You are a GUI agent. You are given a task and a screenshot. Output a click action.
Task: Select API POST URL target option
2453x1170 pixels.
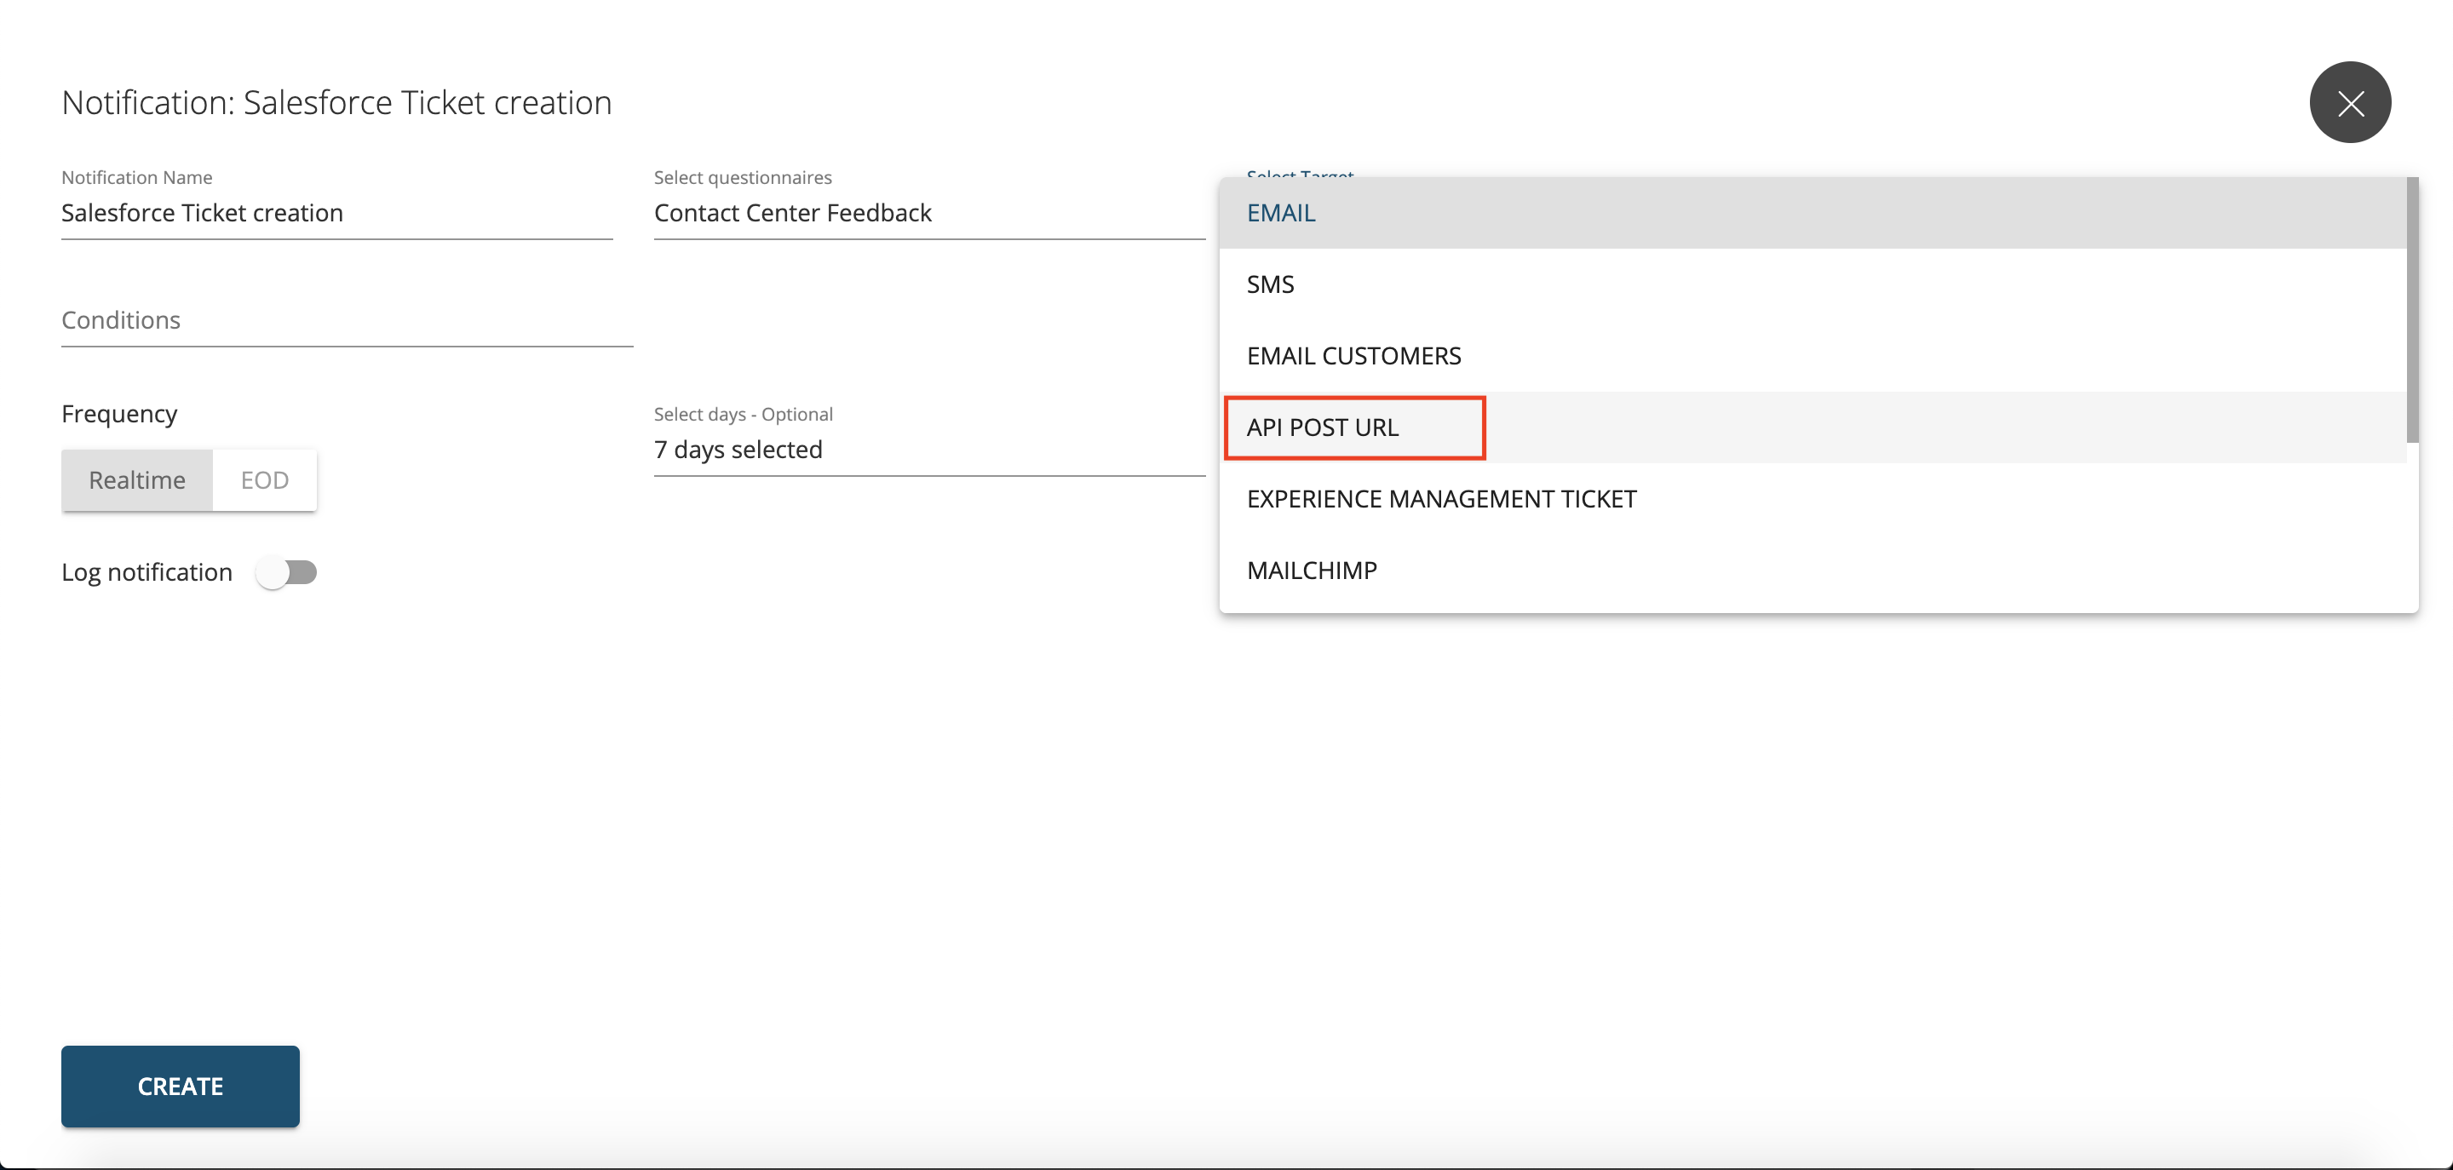pyautogui.click(x=1812, y=427)
